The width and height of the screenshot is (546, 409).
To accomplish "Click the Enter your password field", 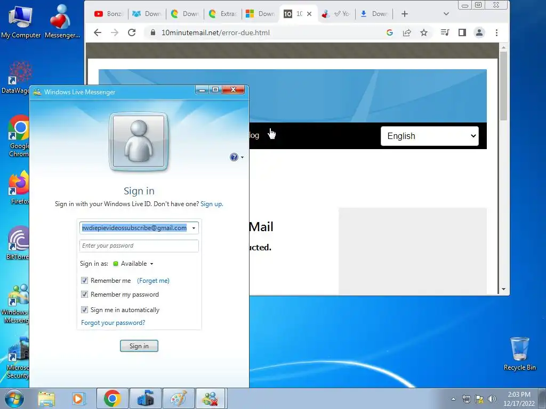I will click(139, 246).
